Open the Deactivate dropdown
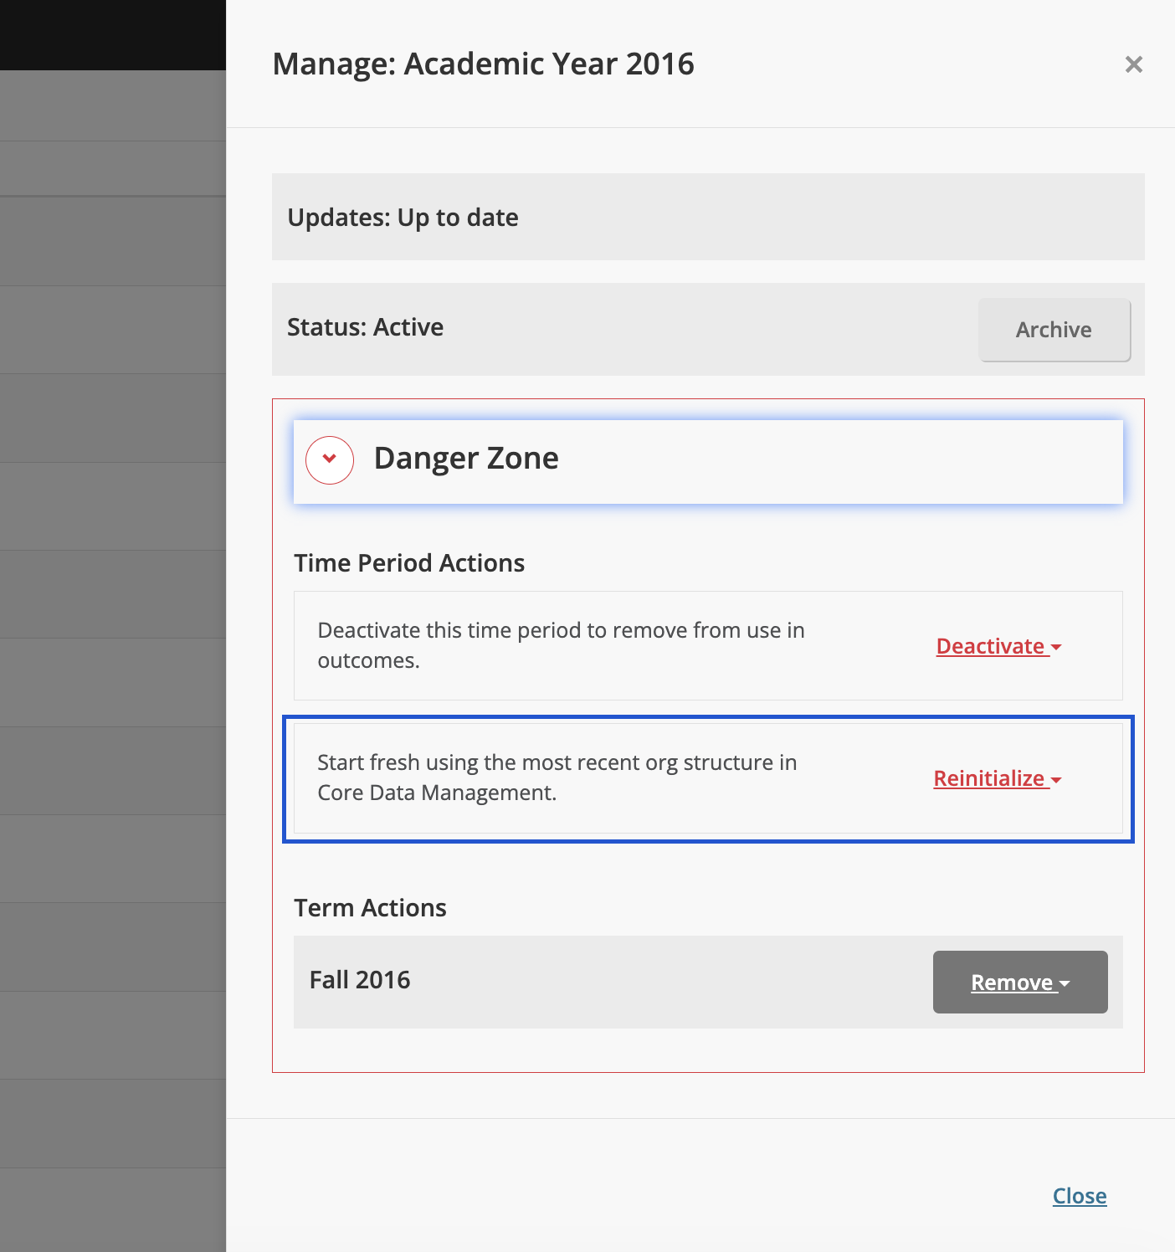Image resolution: width=1175 pixels, height=1252 pixels. 991,647
